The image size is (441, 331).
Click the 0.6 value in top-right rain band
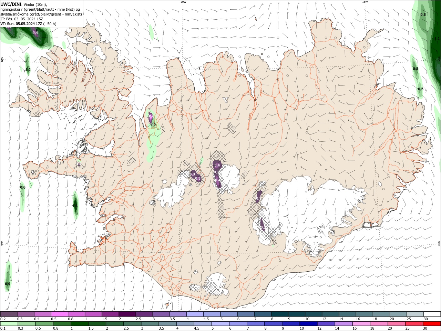click(423, 14)
